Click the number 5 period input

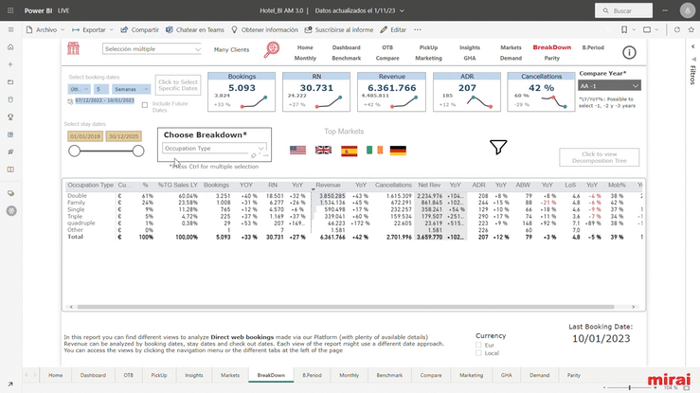101,89
